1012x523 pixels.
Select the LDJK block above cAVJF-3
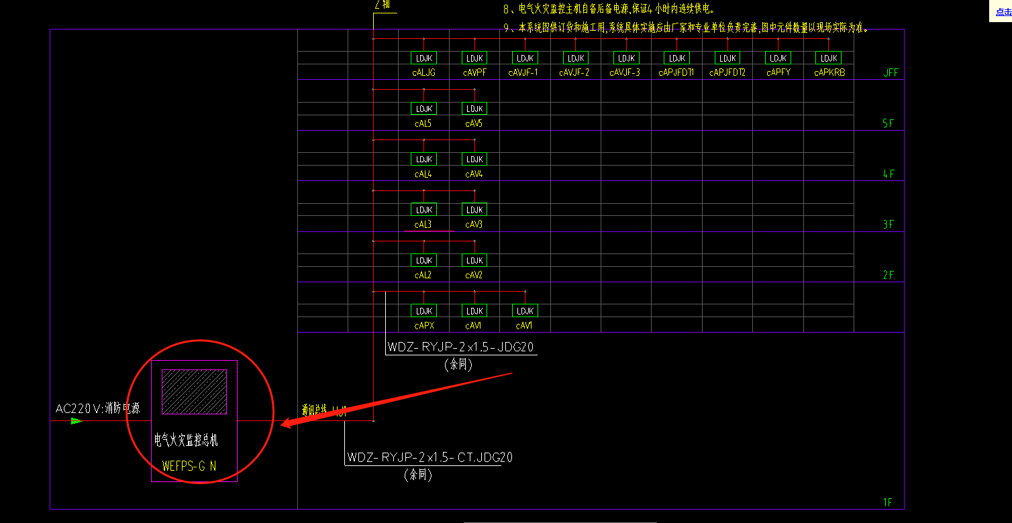click(626, 58)
